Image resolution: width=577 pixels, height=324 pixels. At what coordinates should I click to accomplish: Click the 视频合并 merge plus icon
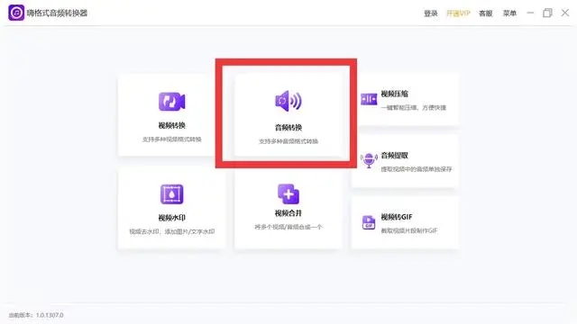tap(288, 193)
